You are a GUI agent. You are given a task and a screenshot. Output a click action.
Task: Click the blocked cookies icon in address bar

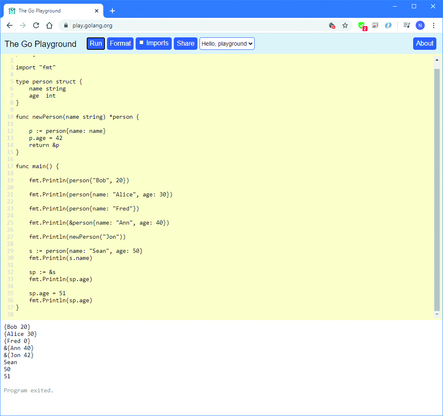[x=332, y=25]
